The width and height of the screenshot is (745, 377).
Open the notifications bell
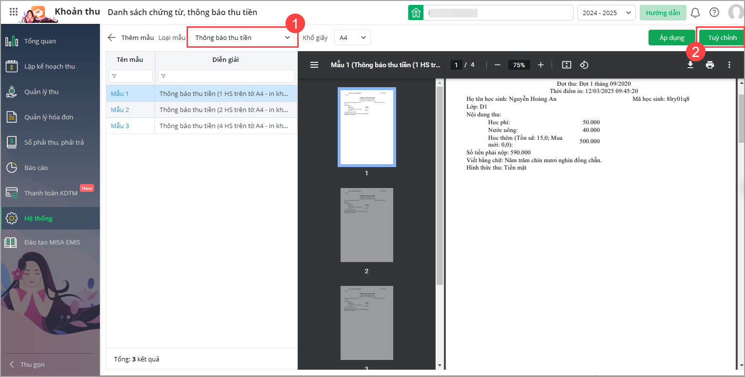tap(695, 13)
